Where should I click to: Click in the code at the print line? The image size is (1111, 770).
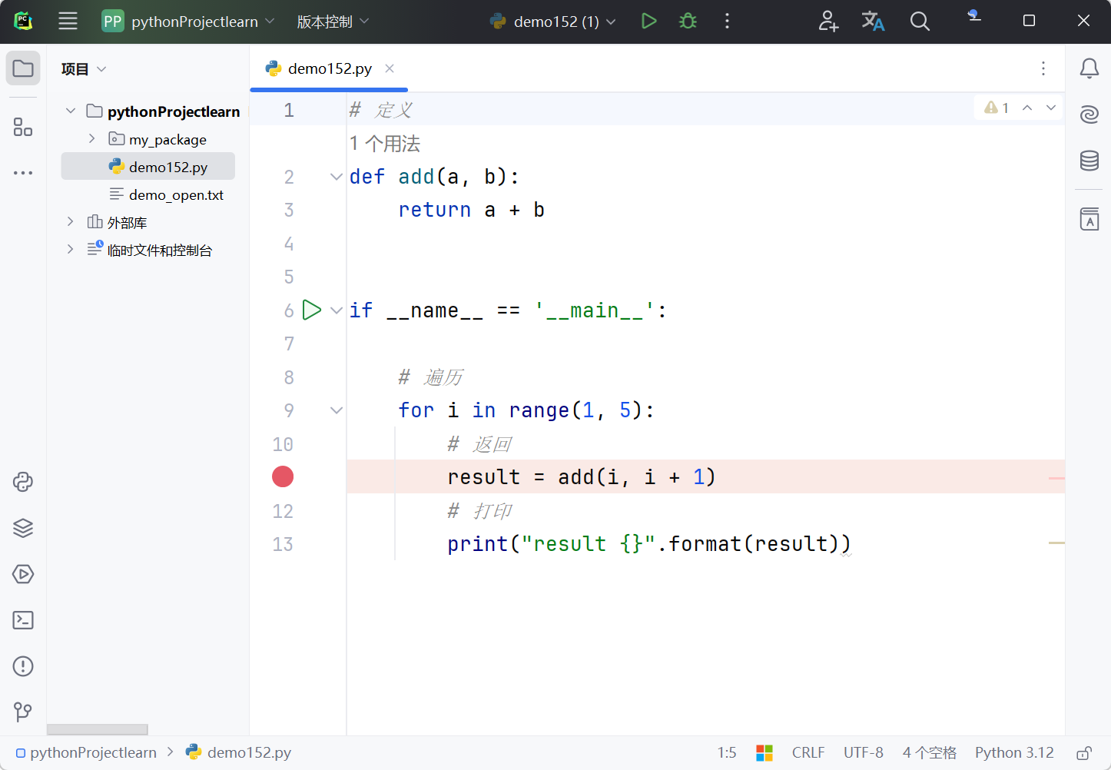pos(649,544)
